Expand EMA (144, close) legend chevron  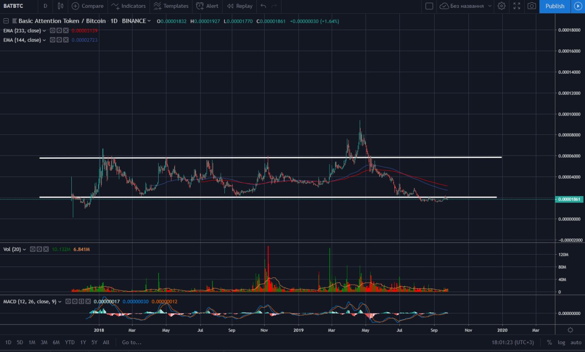pyautogui.click(x=44, y=40)
